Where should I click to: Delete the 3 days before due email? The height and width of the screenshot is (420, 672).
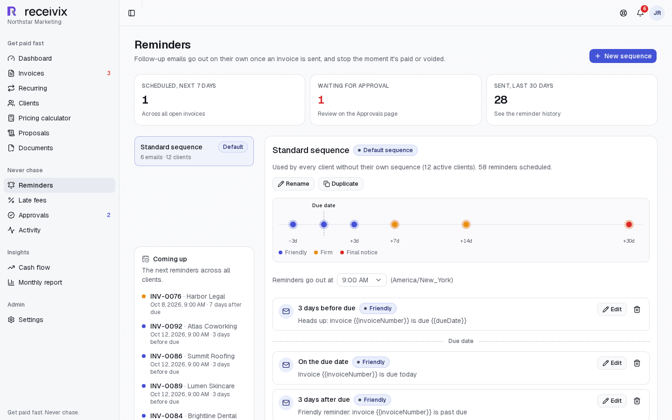(637, 309)
